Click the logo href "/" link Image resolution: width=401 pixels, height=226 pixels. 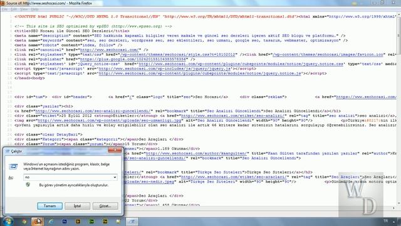[x=130, y=97]
